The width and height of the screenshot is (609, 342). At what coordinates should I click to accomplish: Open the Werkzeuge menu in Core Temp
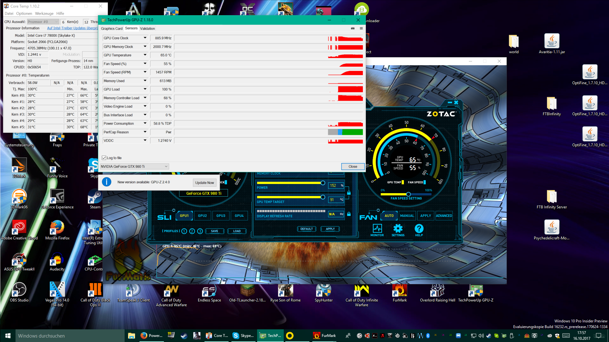[44, 14]
